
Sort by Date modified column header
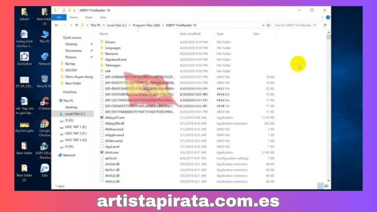pos(190,34)
